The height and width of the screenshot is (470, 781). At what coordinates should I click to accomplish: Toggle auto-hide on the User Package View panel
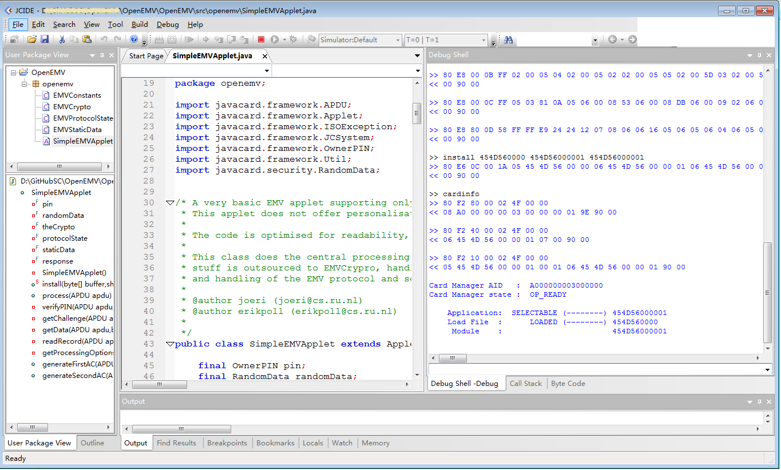point(102,55)
